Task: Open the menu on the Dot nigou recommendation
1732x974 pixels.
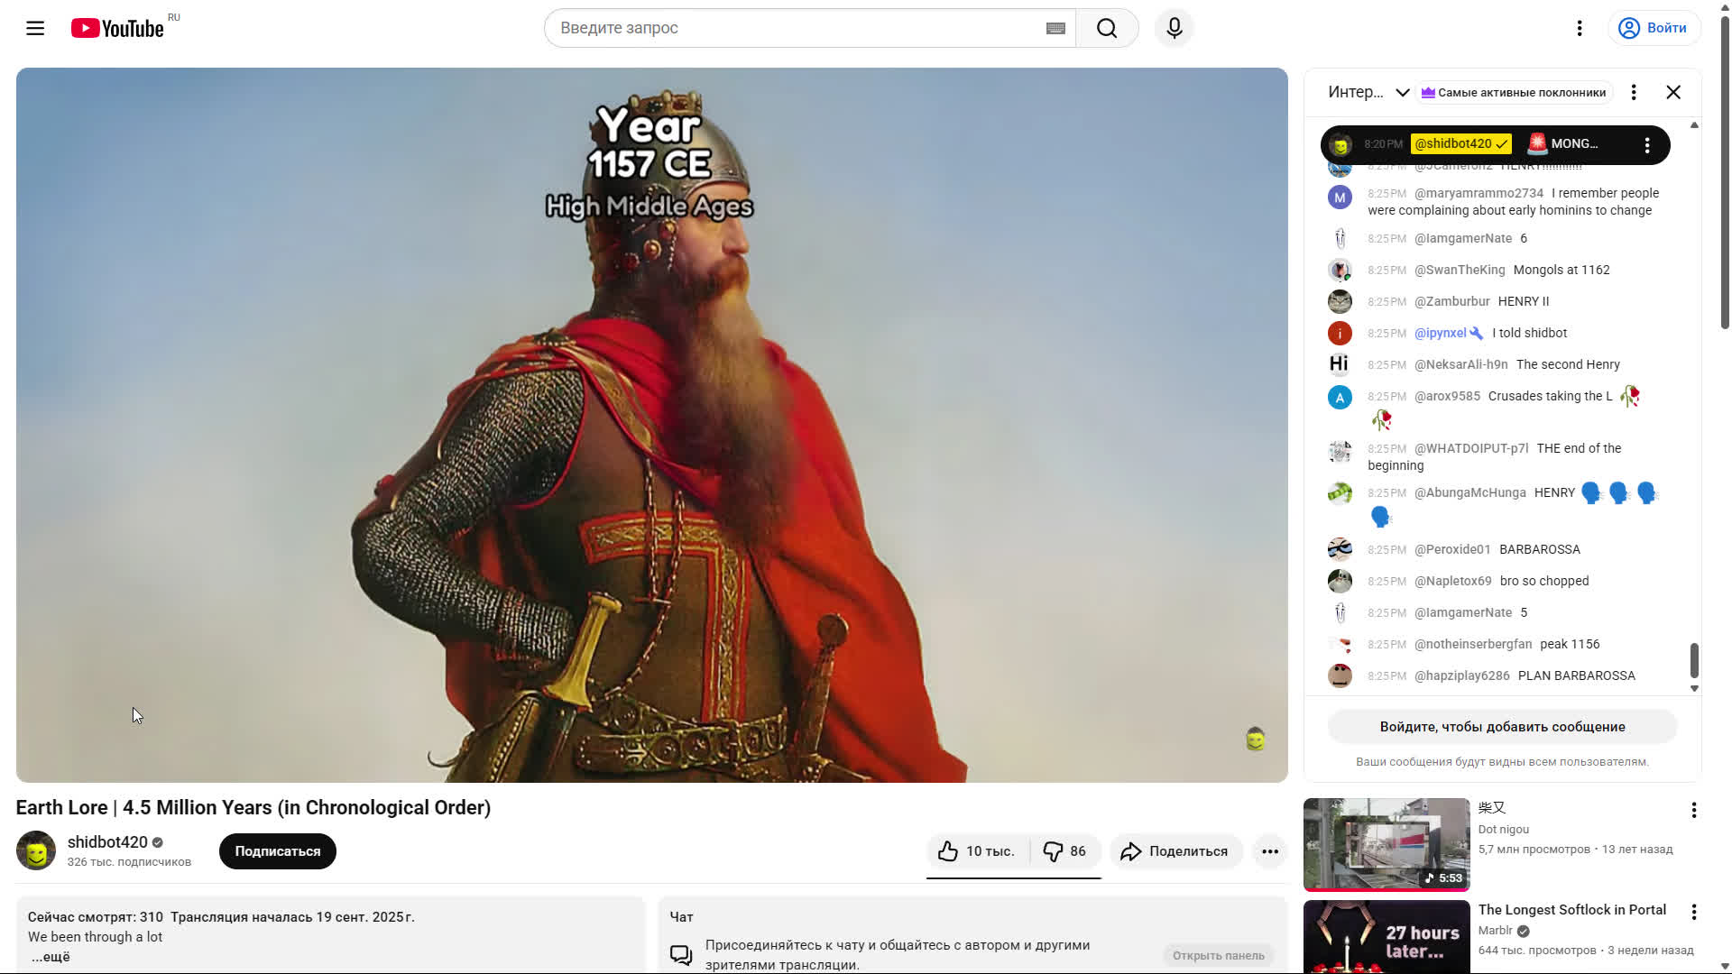Action: coord(1691,809)
